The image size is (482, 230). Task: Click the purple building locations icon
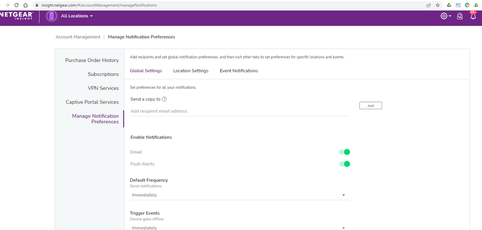[51, 16]
